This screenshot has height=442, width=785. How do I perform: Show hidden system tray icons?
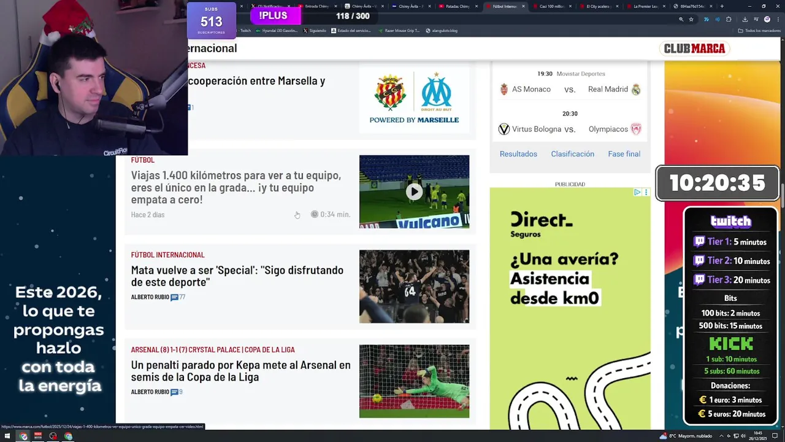(x=722, y=436)
